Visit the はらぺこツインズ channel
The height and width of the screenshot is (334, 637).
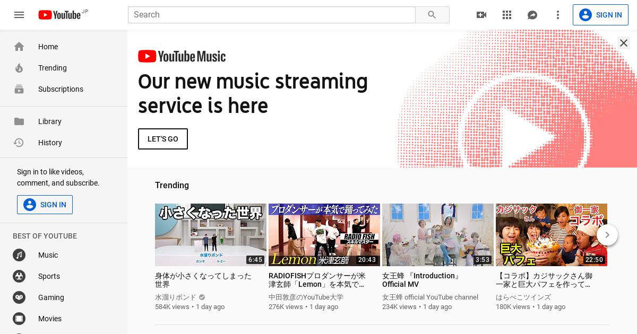[523, 297]
